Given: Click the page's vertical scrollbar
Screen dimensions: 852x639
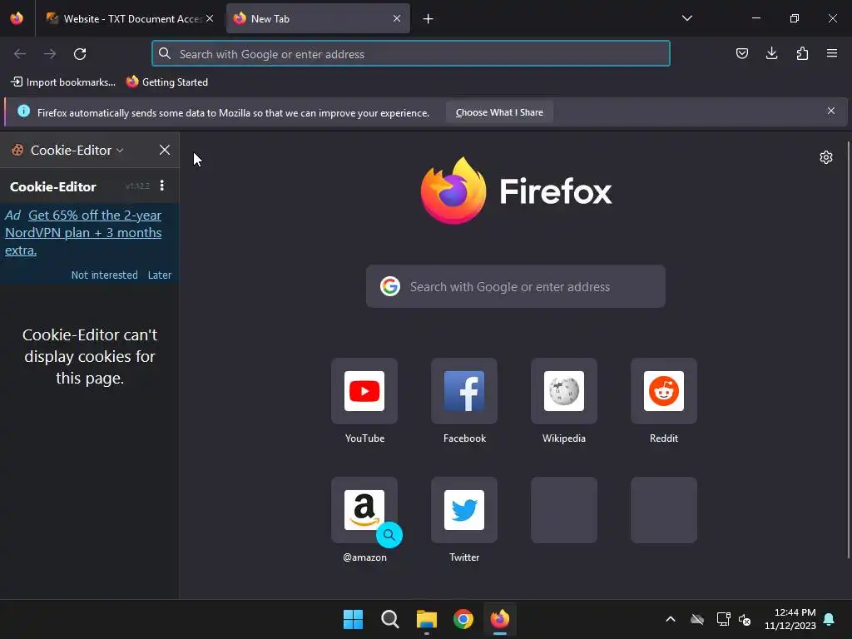Looking at the screenshot, I should (848, 350).
